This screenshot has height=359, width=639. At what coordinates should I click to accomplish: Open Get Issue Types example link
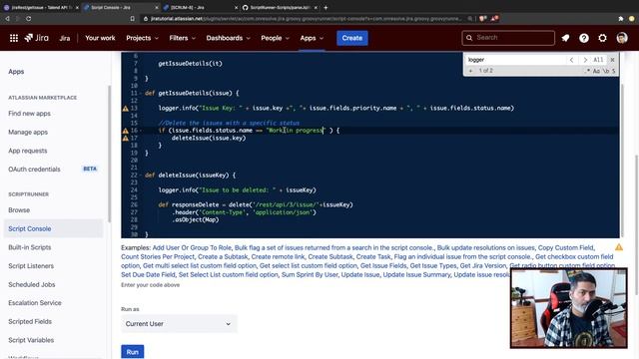coord(433,266)
